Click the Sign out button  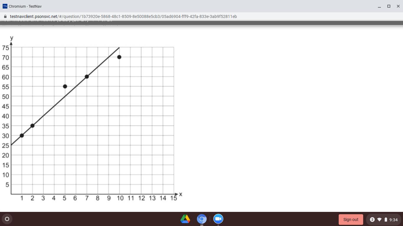pos(351,220)
